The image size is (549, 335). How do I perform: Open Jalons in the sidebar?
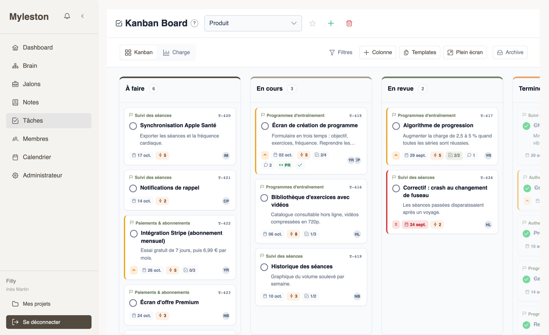49,84
